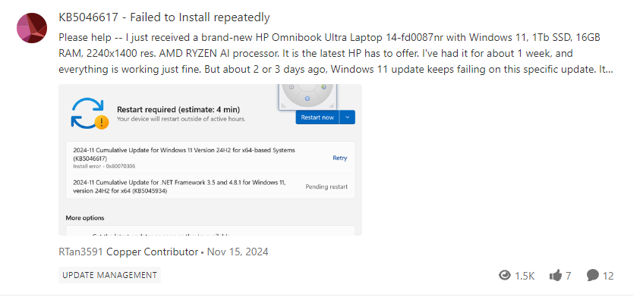Click the circular dial widget image

click(307, 97)
